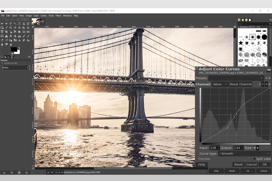Screen dimensions: 272x181
Task: Select the Text tool in the toolbox
Action: (x=11, y=36)
